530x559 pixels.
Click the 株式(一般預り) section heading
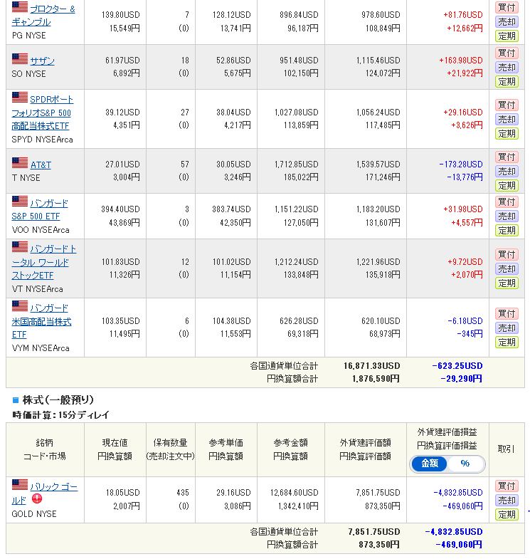[58, 400]
